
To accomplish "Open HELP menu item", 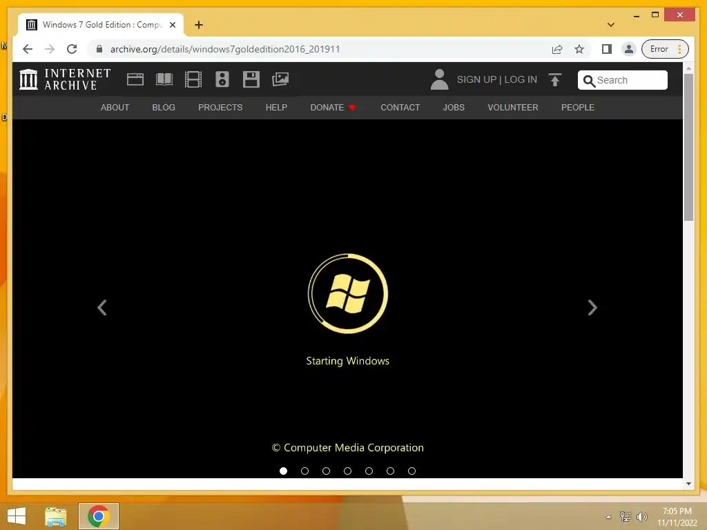I will pos(276,108).
